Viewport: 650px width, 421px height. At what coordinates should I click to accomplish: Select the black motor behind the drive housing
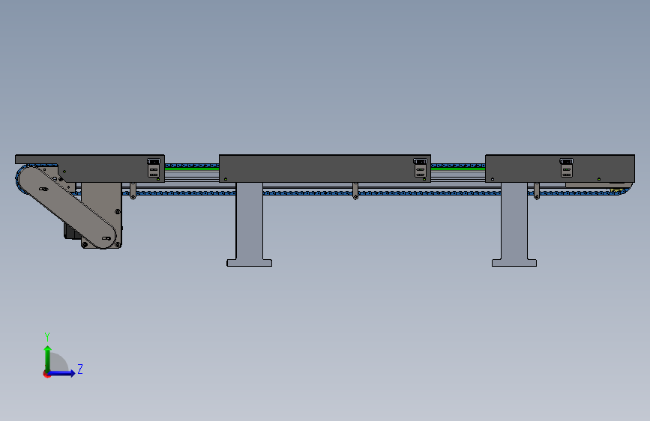72,231
